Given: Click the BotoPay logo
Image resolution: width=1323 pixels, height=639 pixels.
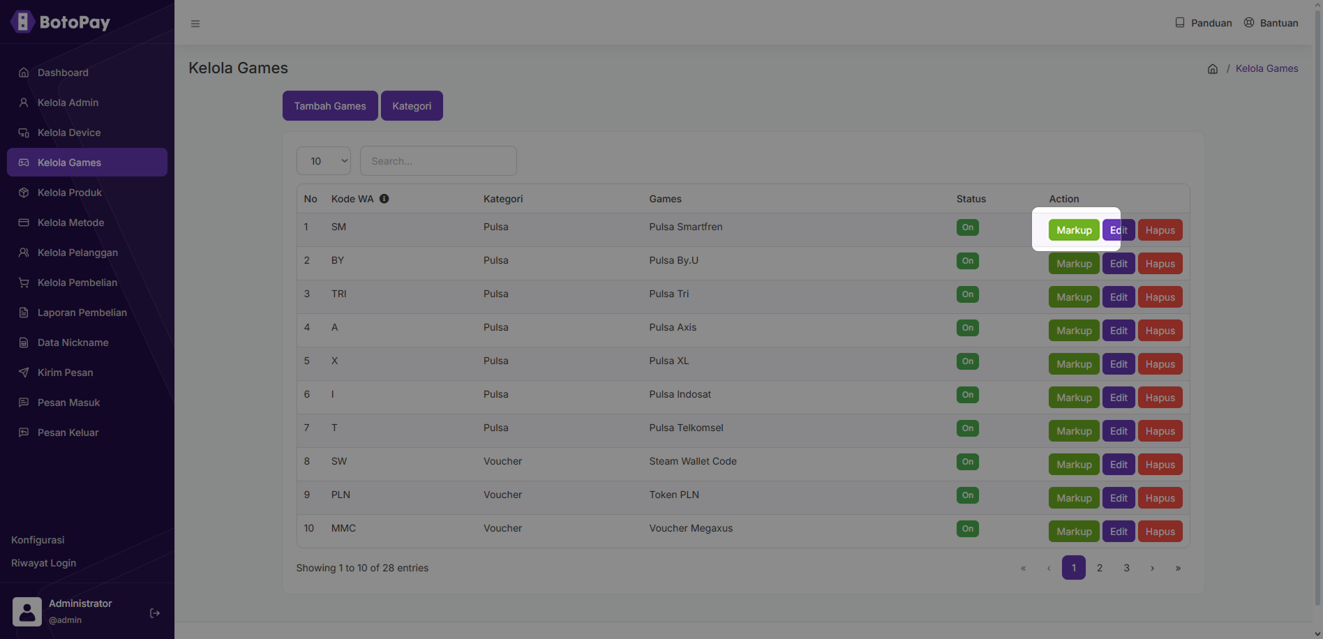Looking at the screenshot, I should (61, 22).
